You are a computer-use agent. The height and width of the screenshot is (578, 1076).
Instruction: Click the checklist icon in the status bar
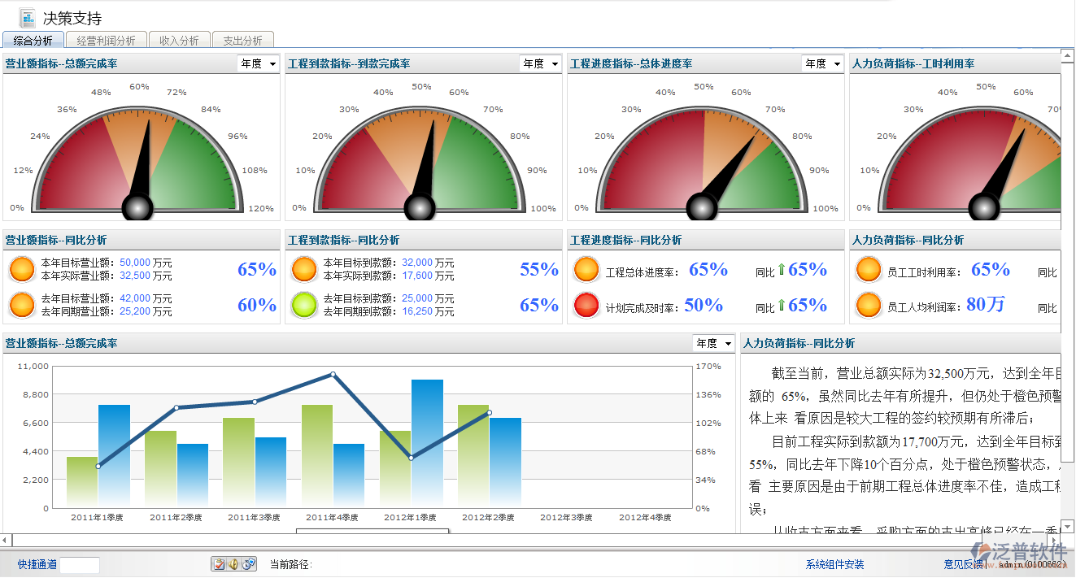(x=219, y=564)
